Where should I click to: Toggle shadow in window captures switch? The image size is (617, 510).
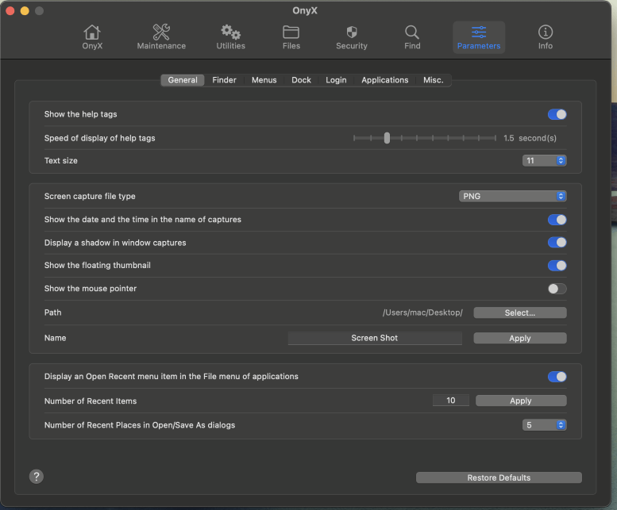[557, 243]
